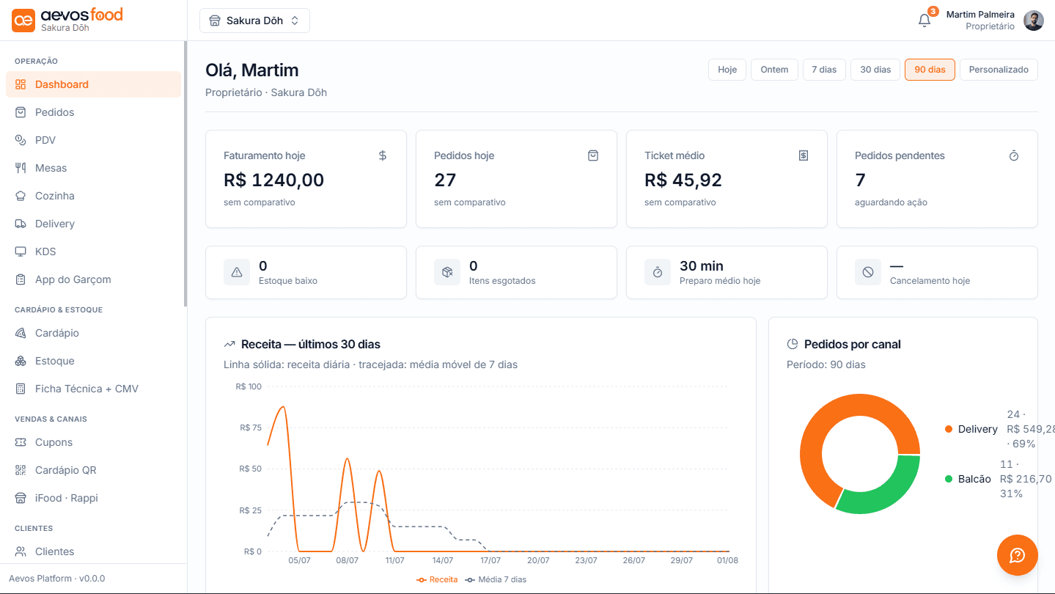
Task: Open the Delivery section
Action: [x=93, y=224]
